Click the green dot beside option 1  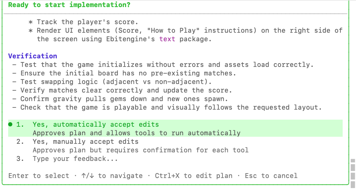(x=10, y=124)
